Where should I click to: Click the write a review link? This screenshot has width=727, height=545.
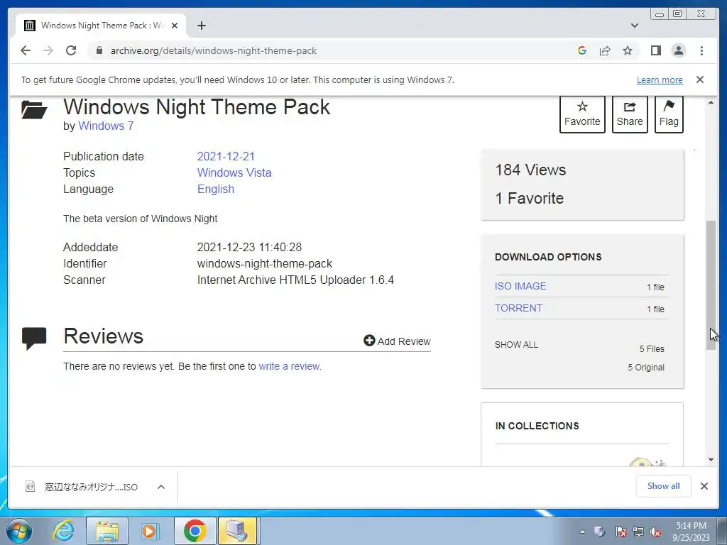tap(290, 366)
